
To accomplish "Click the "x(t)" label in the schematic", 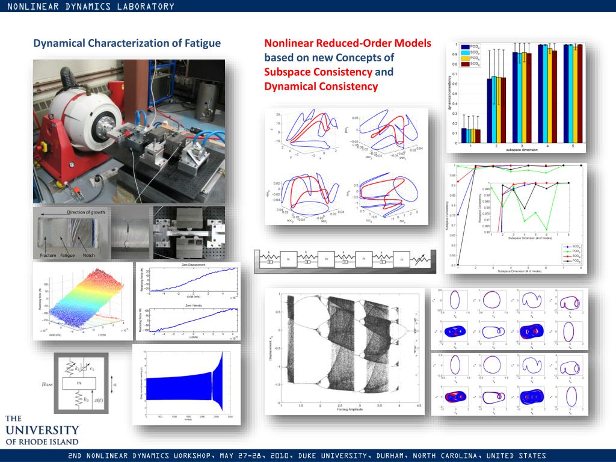I will pyautogui.click(x=98, y=400).
